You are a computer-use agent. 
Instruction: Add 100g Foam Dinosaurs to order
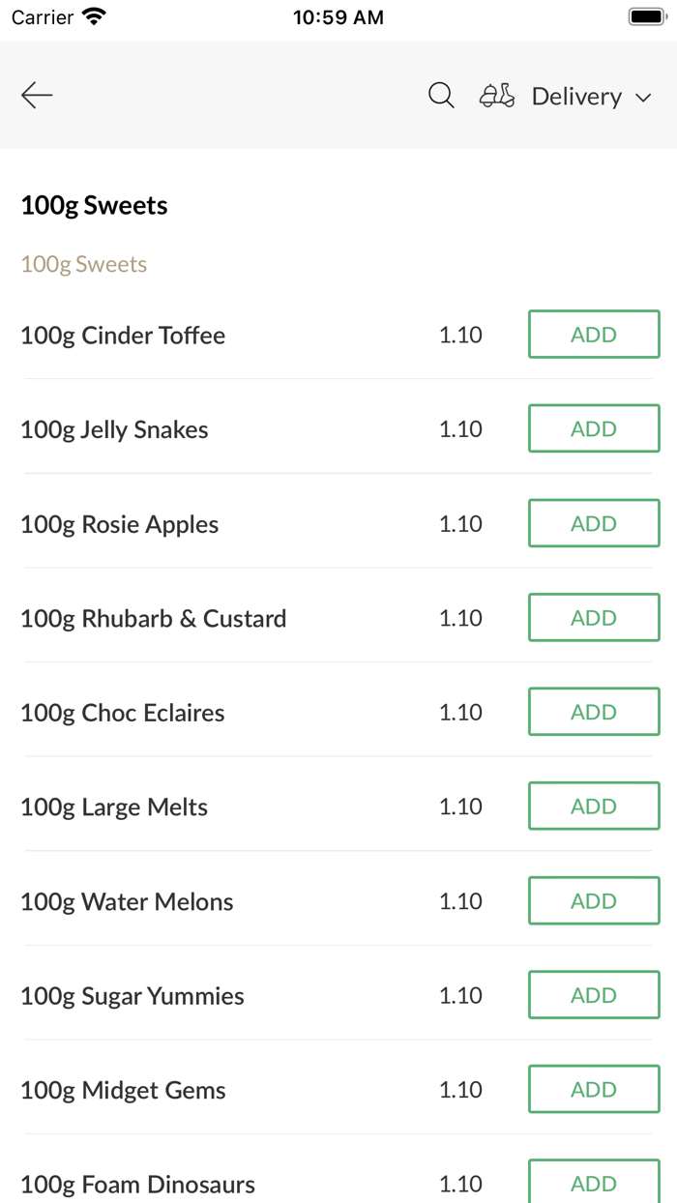click(x=594, y=1183)
